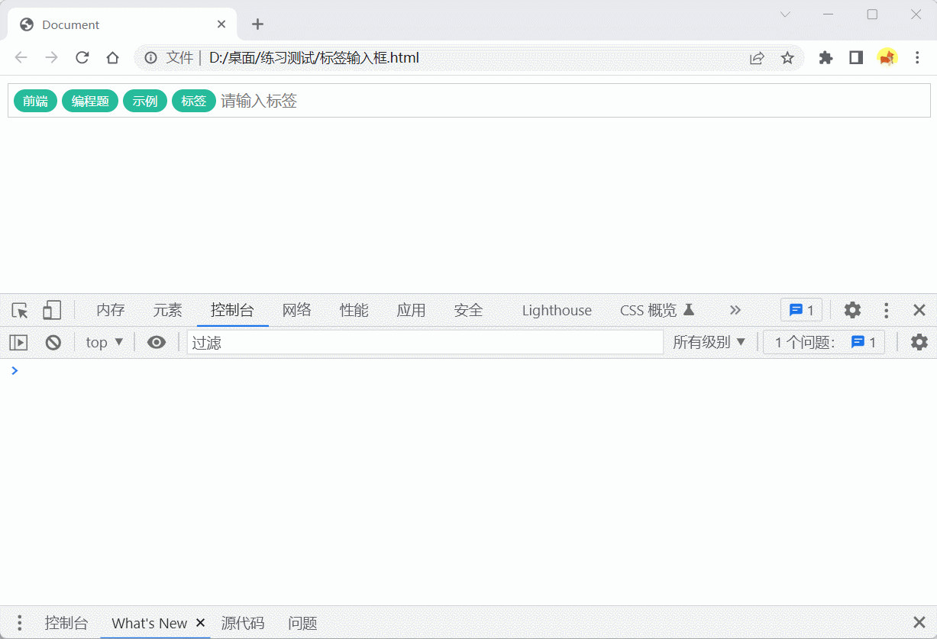The height and width of the screenshot is (639, 937).
Task: Click the 编程题 tag chip
Action: coord(89,100)
